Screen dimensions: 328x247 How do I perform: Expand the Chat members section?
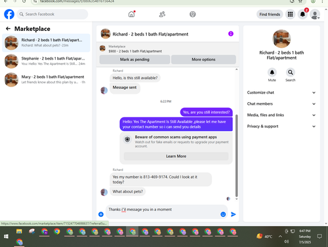click(x=281, y=104)
